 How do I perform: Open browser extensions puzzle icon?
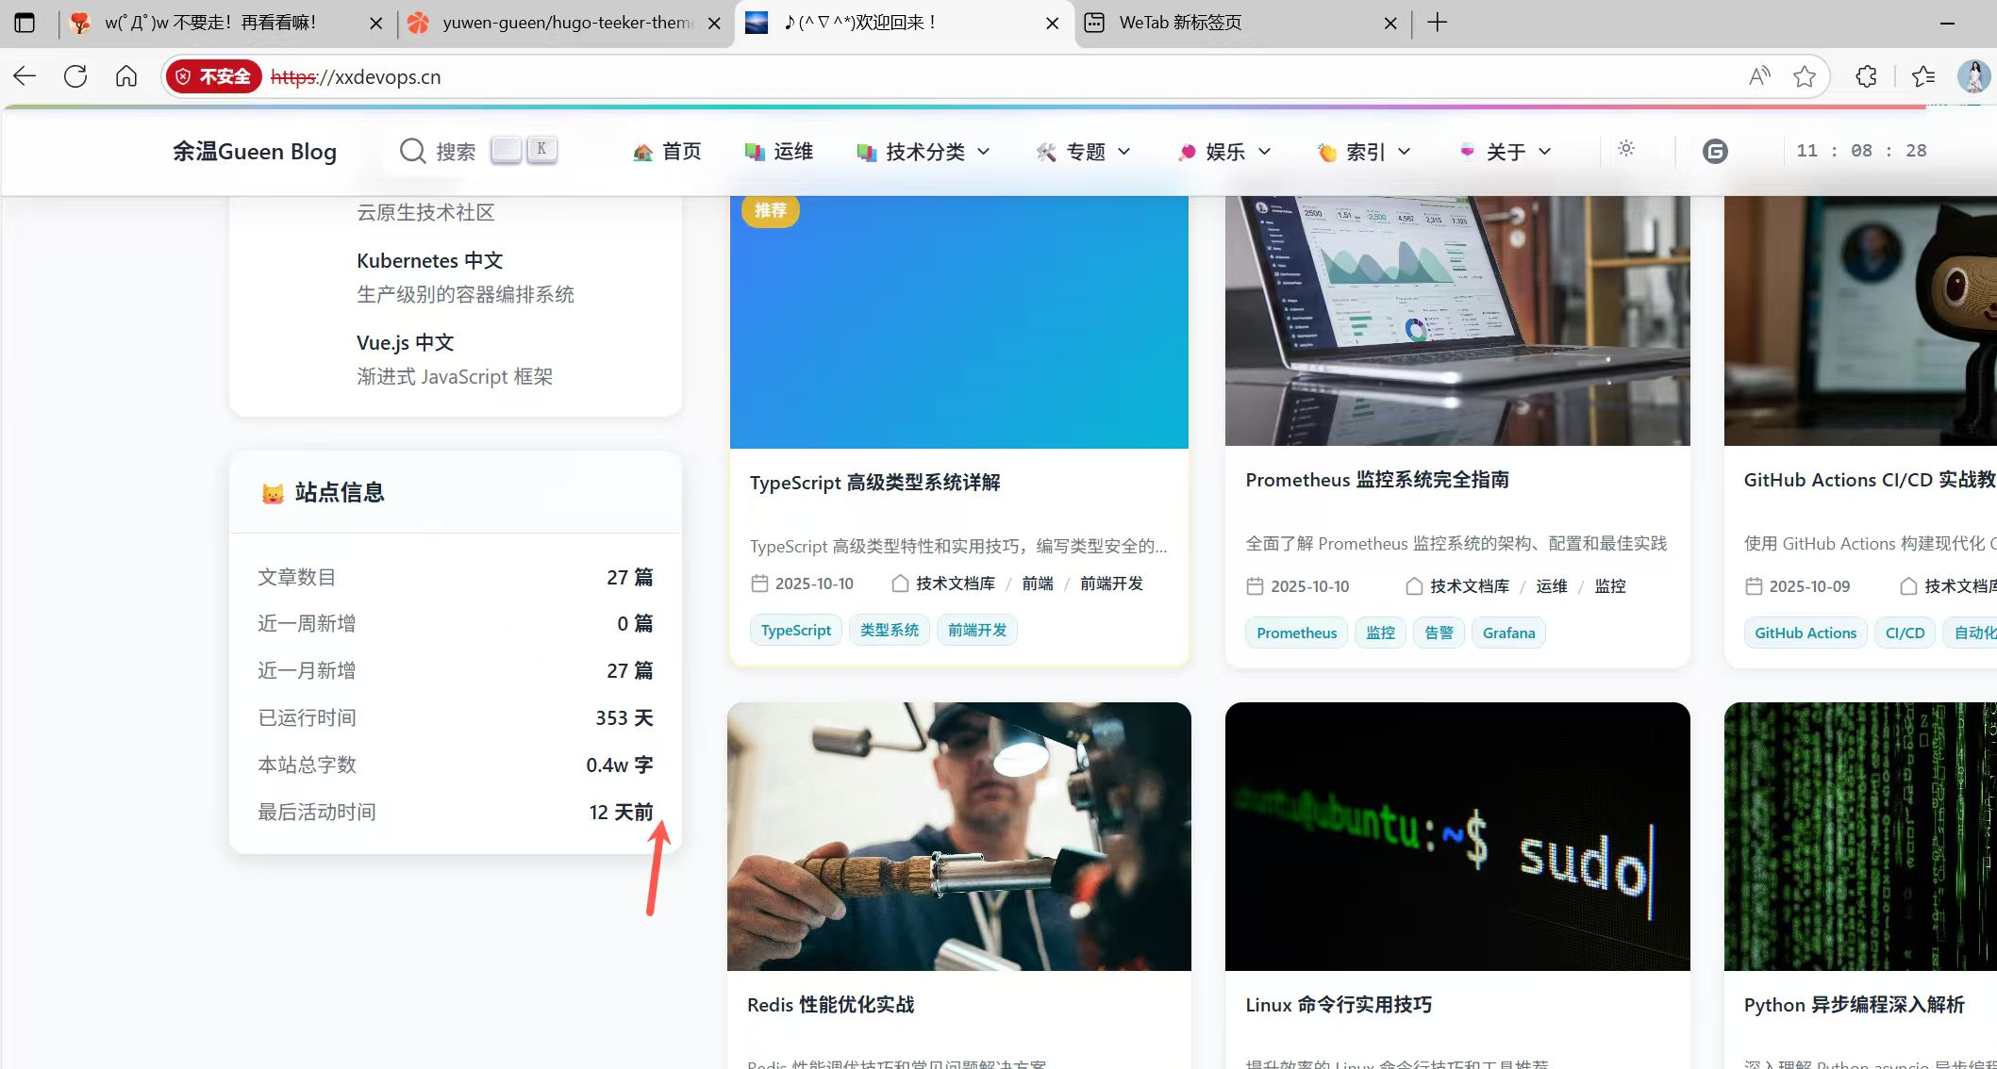(x=1866, y=76)
